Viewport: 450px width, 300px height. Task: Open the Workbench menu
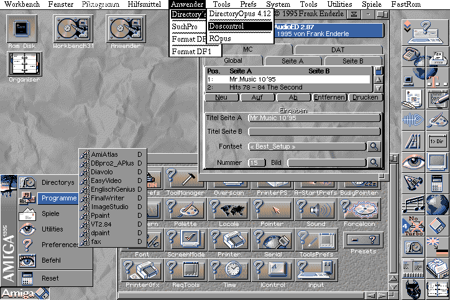(x=22, y=4)
